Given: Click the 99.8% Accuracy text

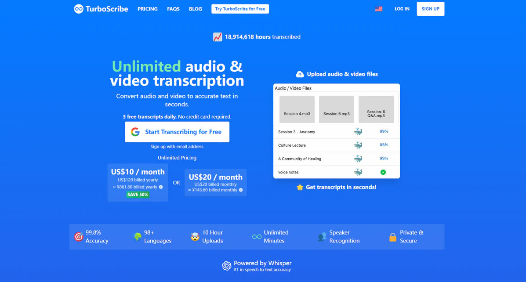Looking at the screenshot, I should 97,237.
